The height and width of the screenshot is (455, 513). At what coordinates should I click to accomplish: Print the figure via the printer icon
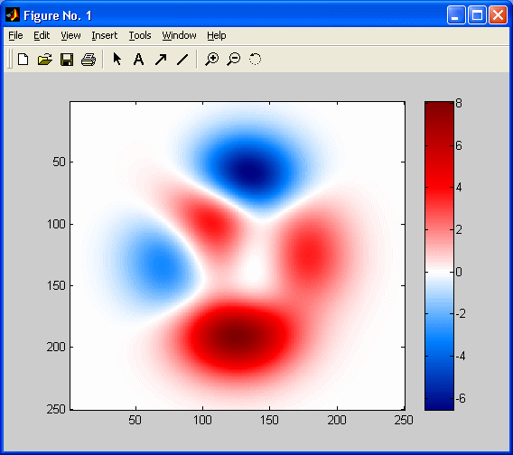(89, 60)
